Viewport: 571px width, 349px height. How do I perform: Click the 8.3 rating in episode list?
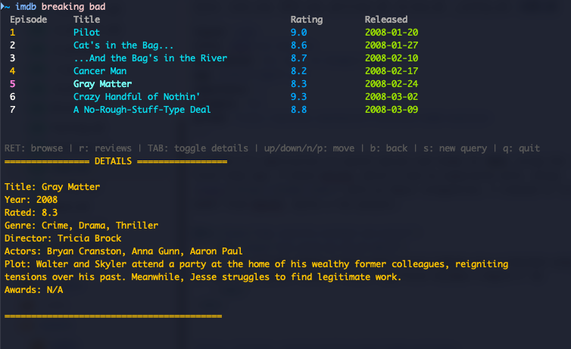click(298, 84)
